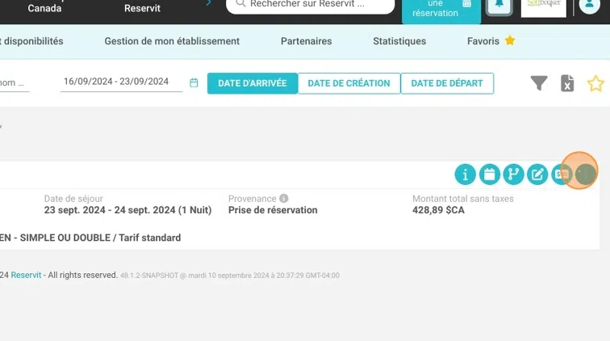Click the yellow outline star icon
Image resolution: width=610 pixels, height=341 pixels.
pos(595,83)
